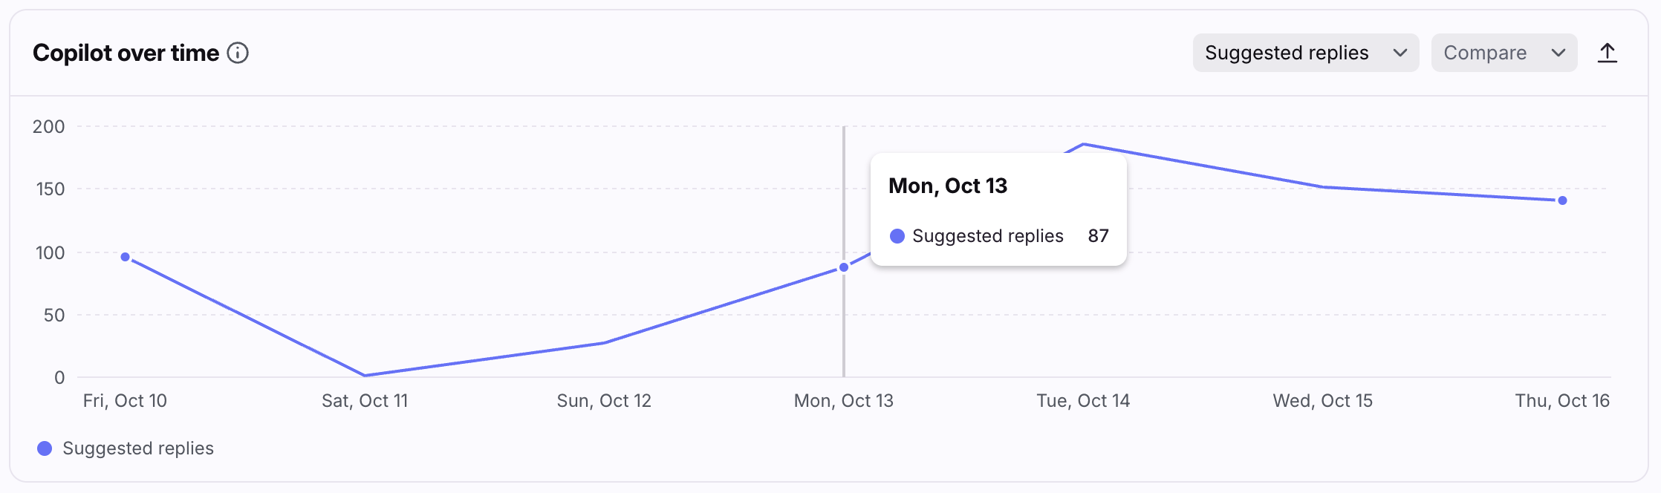Click the line low point above Sat, Oct 11
1661x493 pixels.
[x=365, y=375]
